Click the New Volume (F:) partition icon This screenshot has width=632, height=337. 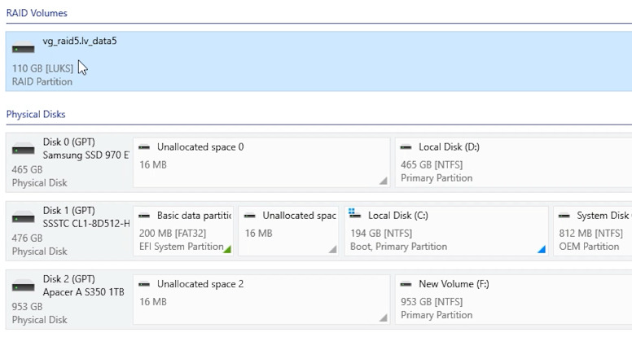[406, 284]
